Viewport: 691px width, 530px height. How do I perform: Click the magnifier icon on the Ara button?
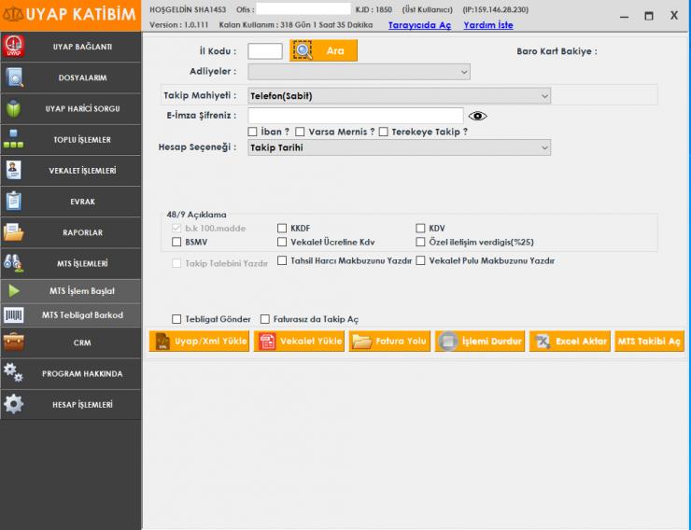(x=303, y=50)
